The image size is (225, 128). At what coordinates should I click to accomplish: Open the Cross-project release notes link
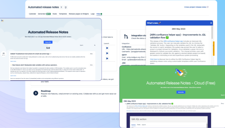(195, 7)
